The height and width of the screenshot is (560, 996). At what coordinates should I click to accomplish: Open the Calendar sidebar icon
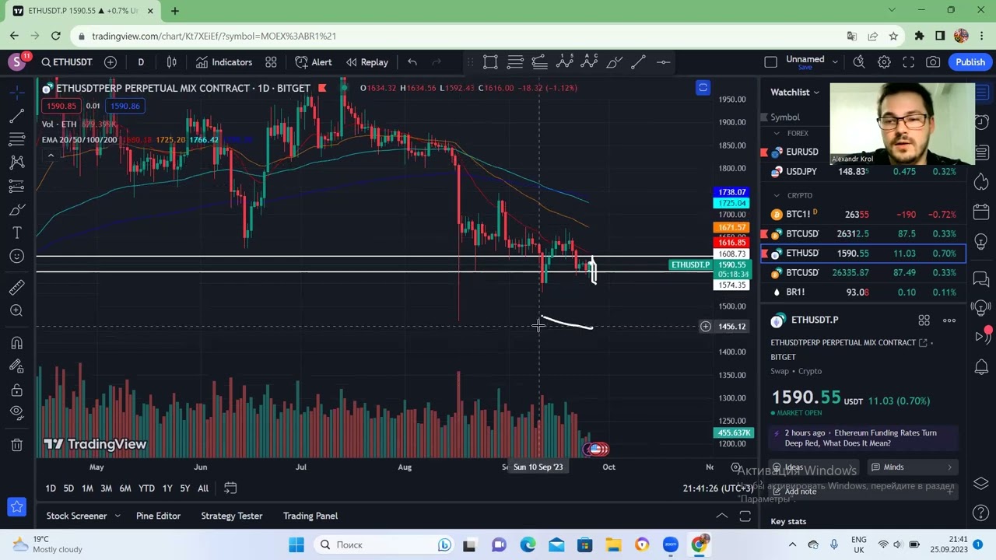tap(981, 212)
